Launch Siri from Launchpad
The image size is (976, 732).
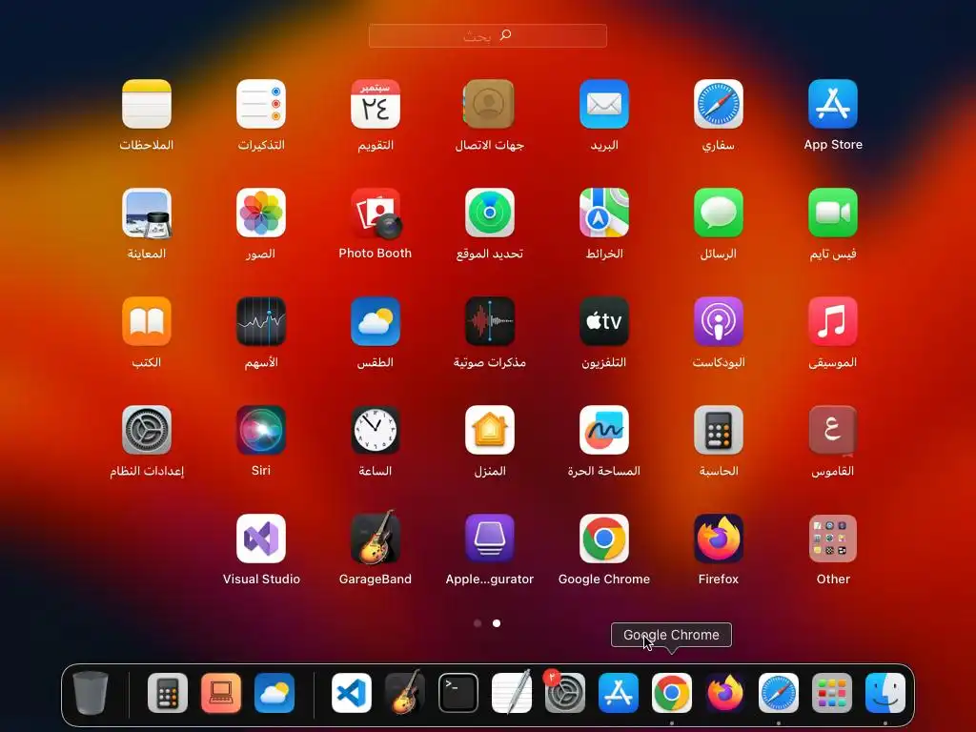coord(261,430)
